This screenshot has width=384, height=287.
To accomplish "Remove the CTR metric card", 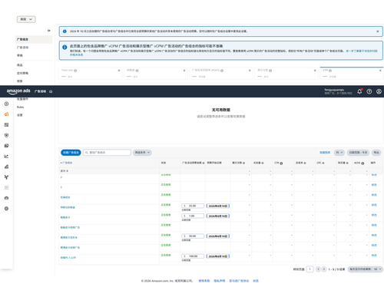I will coord(380,71).
